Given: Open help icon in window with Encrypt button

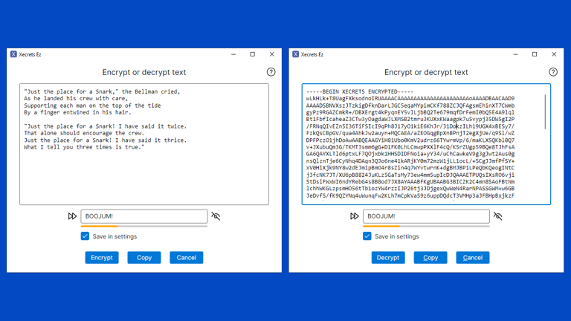Looking at the screenshot, I should click(271, 72).
